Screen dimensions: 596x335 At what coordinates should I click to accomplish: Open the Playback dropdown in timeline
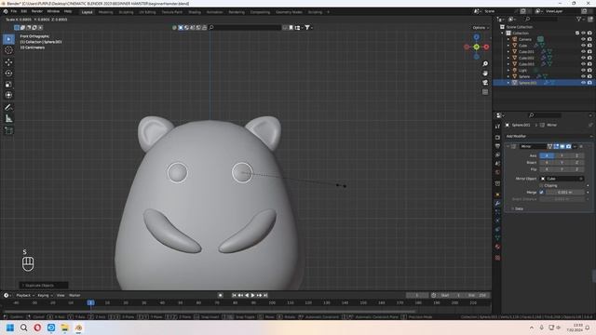(25, 295)
